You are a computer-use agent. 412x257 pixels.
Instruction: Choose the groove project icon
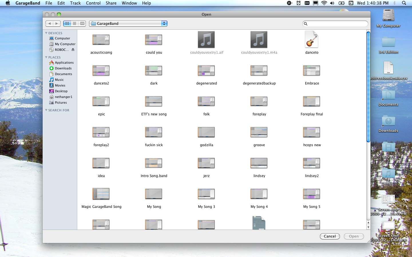[x=259, y=132]
